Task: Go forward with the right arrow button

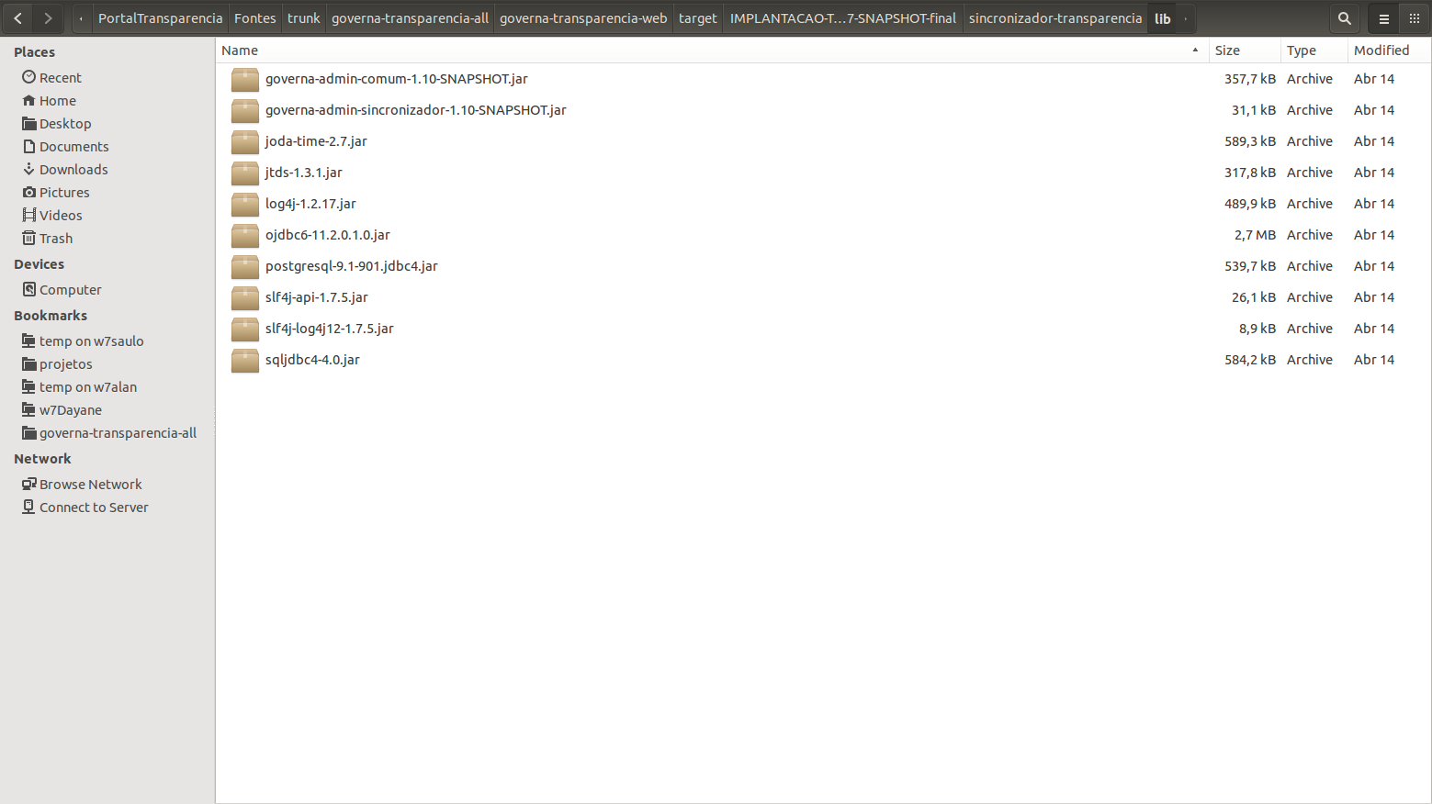Action: (48, 18)
